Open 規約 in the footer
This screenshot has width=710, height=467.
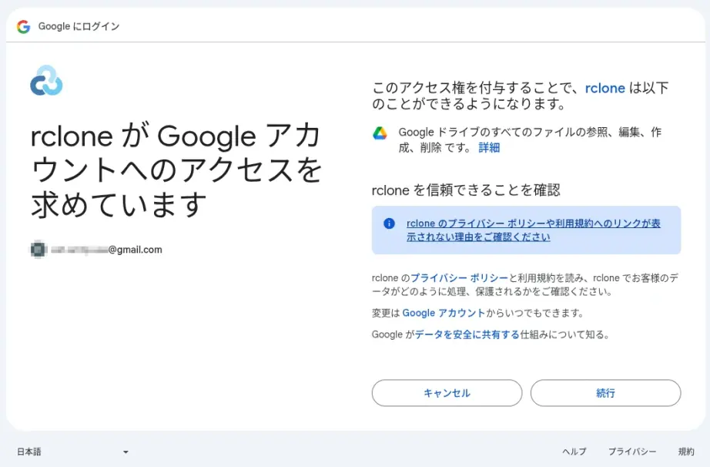686,452
